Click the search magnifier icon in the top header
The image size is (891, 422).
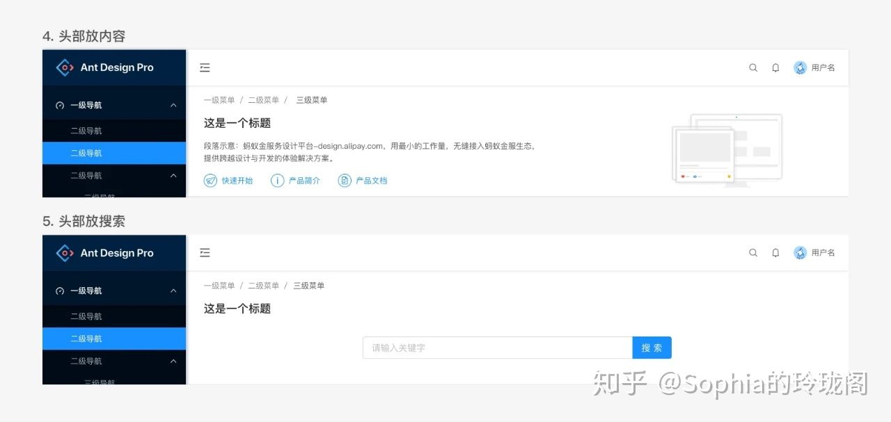tap(753, 67)
